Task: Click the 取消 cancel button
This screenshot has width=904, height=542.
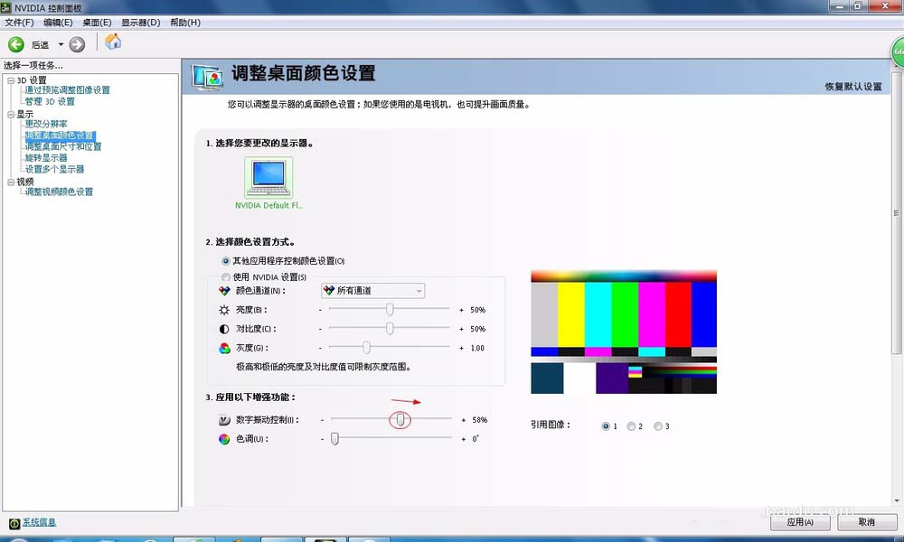Action: 867,522
